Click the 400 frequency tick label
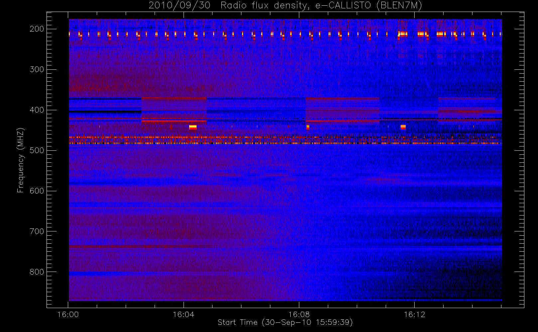 tap(37, 110)
